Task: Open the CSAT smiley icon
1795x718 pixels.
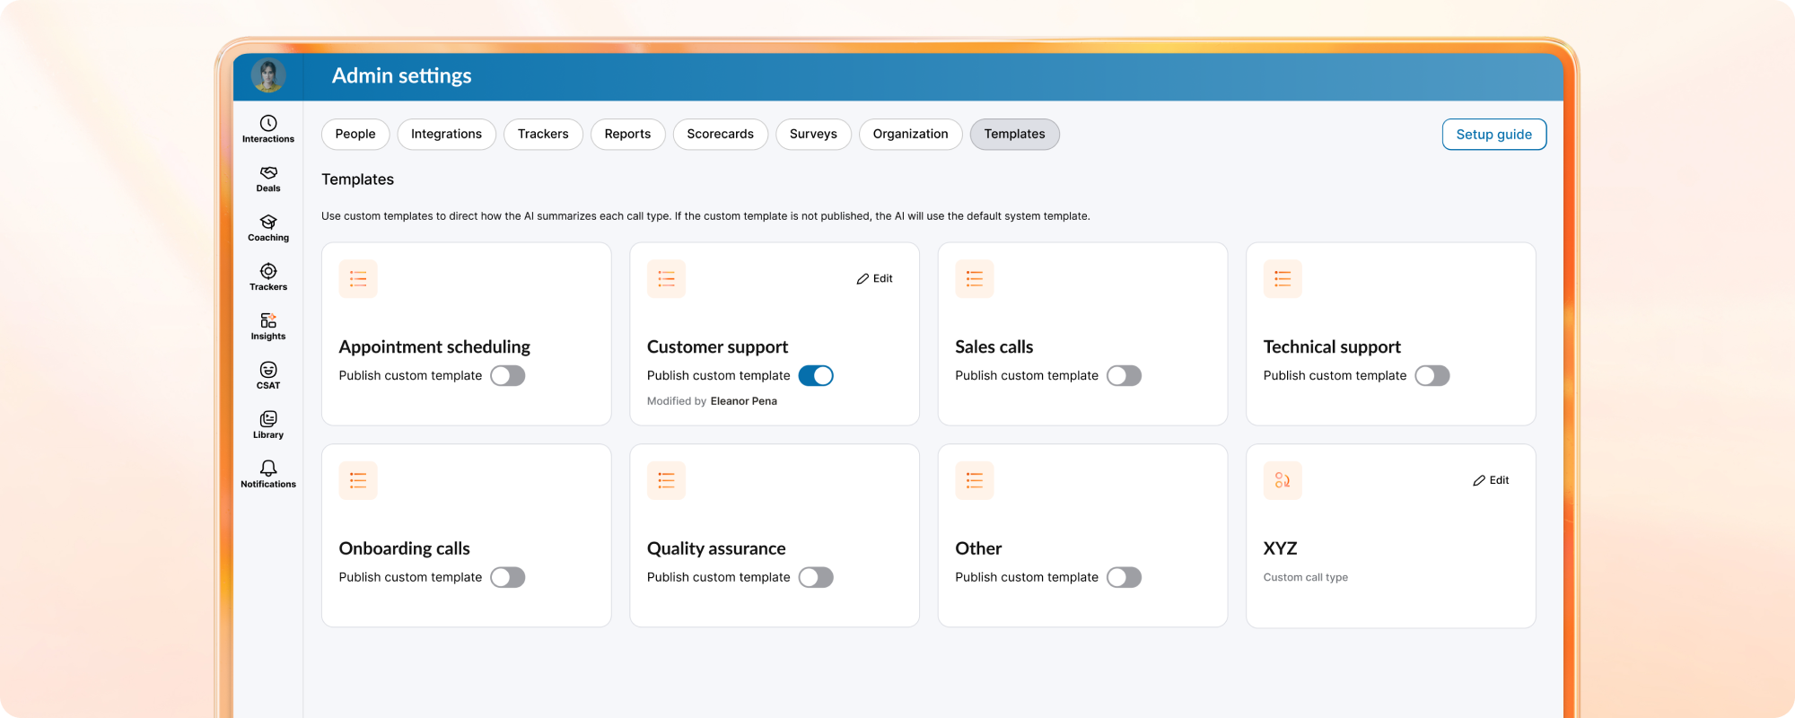Action: pos(267,375)
